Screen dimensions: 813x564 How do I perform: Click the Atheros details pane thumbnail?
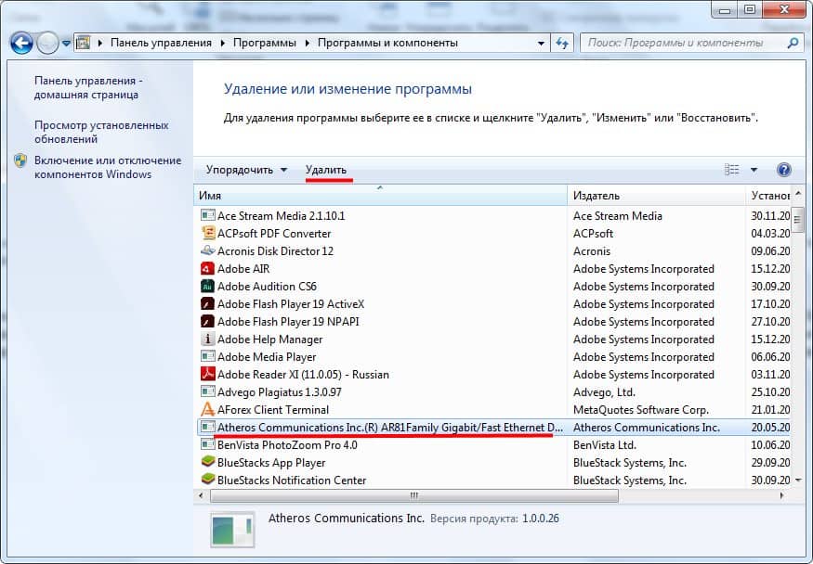pyautogui.click(x=232, y=529)
